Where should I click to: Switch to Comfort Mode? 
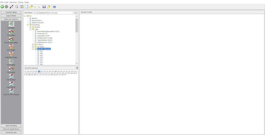(11, 12)
